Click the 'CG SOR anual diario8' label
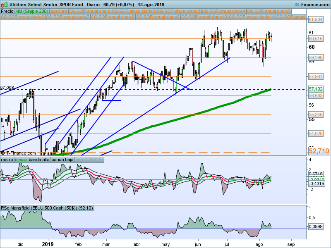 coord(113,17)
